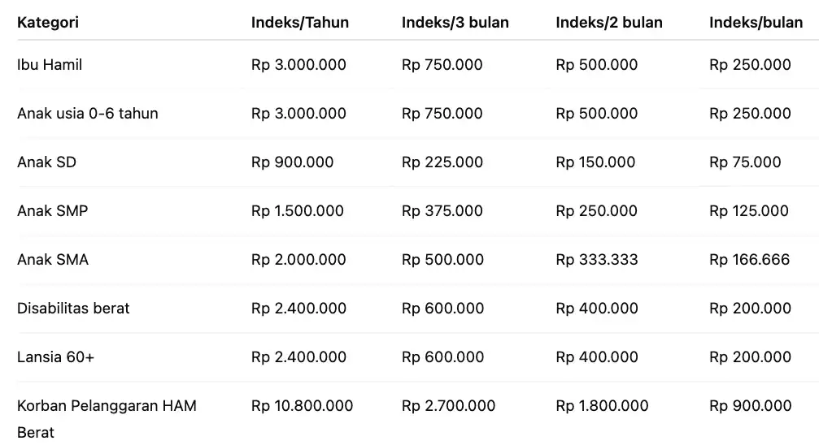Viewport: 819px width, 445px height.
Task: Select the Rp 333.333 cell
Action: [596, 260]
